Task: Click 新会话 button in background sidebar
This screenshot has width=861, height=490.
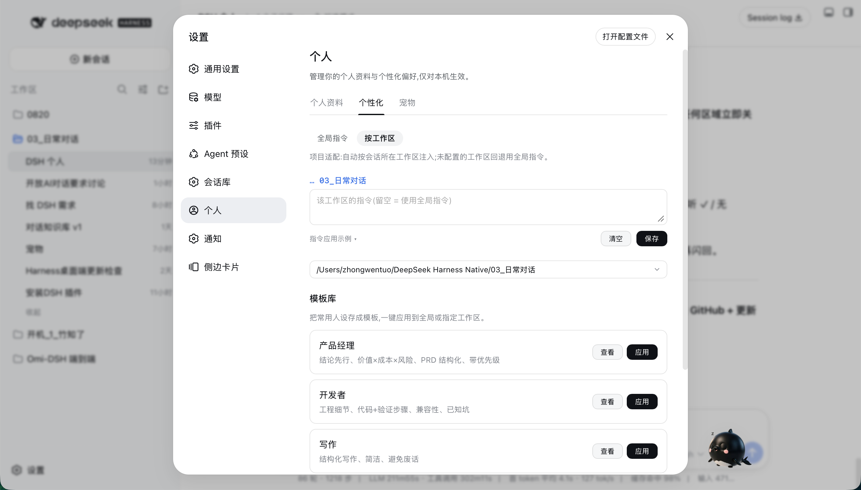Action: click(90, 59)
